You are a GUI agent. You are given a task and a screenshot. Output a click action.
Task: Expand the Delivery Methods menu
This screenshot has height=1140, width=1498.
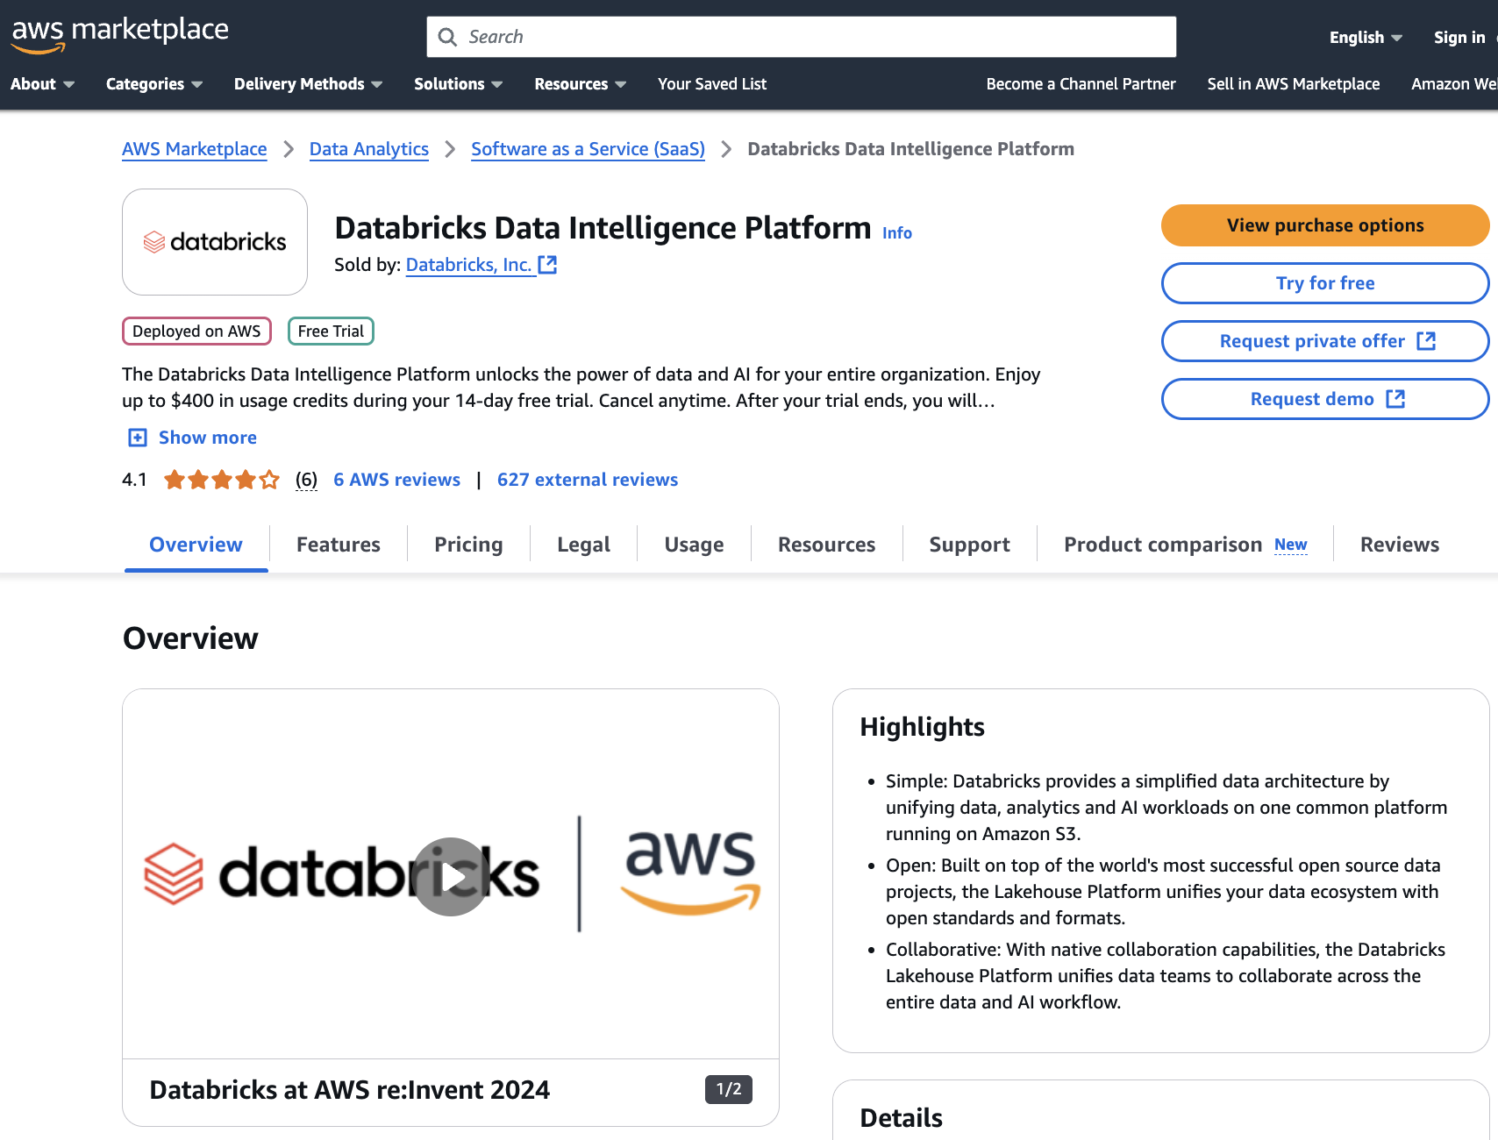[x=308, y=84]
